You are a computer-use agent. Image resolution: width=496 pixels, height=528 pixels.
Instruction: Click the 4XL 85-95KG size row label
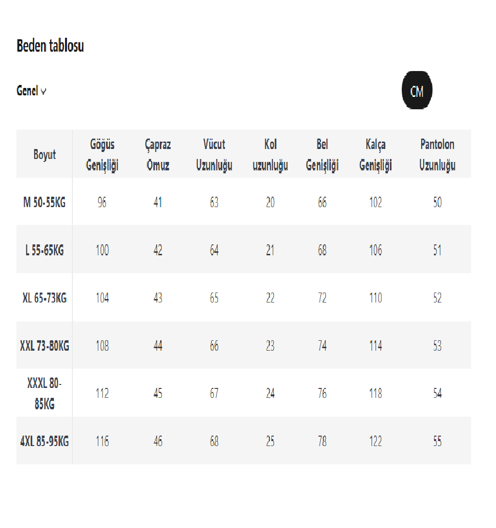point(45,441)
